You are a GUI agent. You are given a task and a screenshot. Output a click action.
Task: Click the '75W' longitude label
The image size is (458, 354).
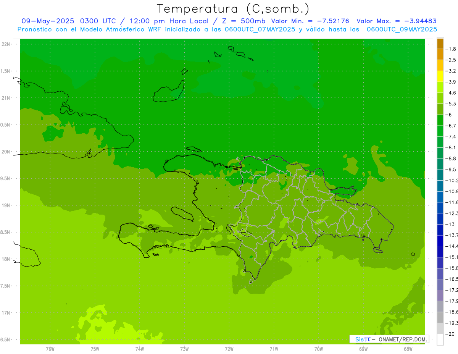(95, 349)
